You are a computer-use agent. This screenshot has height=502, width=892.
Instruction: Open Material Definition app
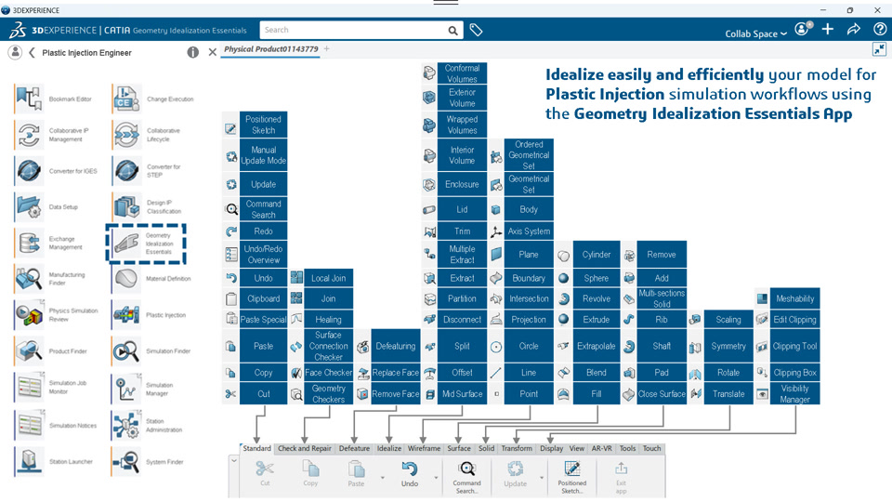pyautogui.click(x=126, y=279)
